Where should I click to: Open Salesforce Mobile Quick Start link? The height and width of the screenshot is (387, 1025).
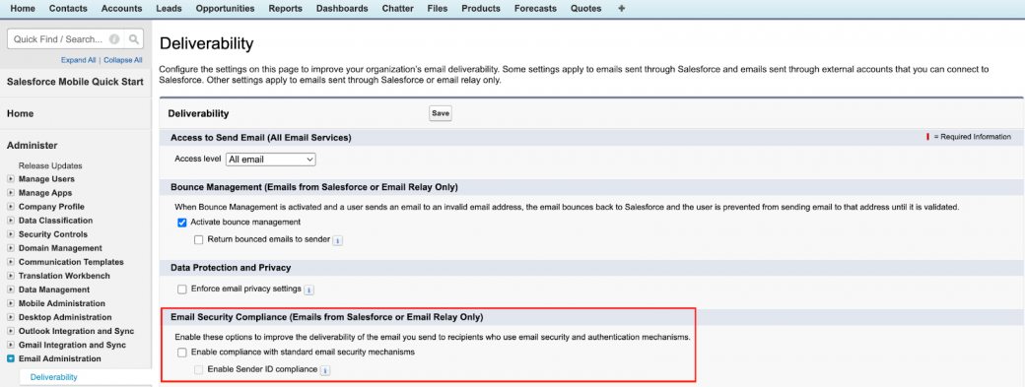click(75, 82)
